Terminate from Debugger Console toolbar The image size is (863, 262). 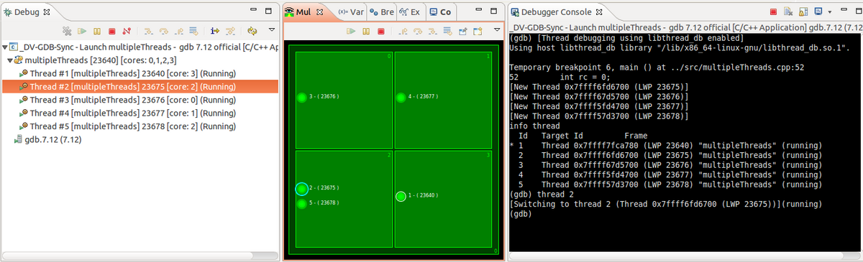coord(773,12)
